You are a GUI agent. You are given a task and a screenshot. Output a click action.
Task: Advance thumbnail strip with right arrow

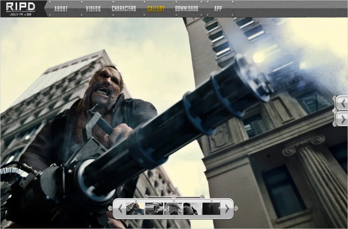(x=227, y=209)
